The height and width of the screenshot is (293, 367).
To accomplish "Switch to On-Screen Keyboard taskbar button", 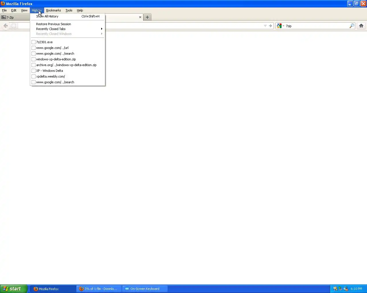I will pos(145,289).
